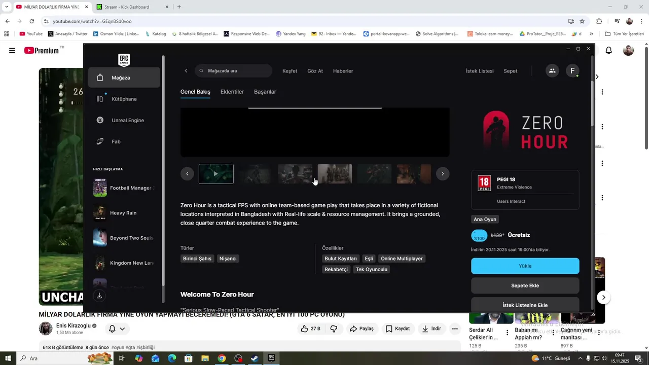Select the trailer video thumbnail
Viewport: 649px width, 365px height.
tap(216, 174)
